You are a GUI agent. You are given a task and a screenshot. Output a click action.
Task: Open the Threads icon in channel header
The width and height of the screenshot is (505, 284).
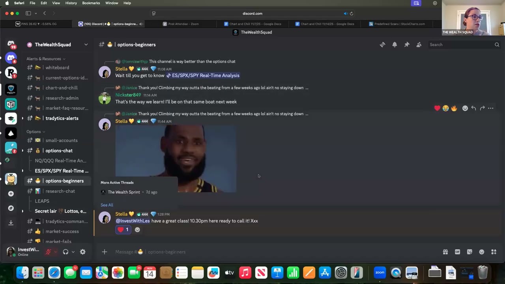382,45
